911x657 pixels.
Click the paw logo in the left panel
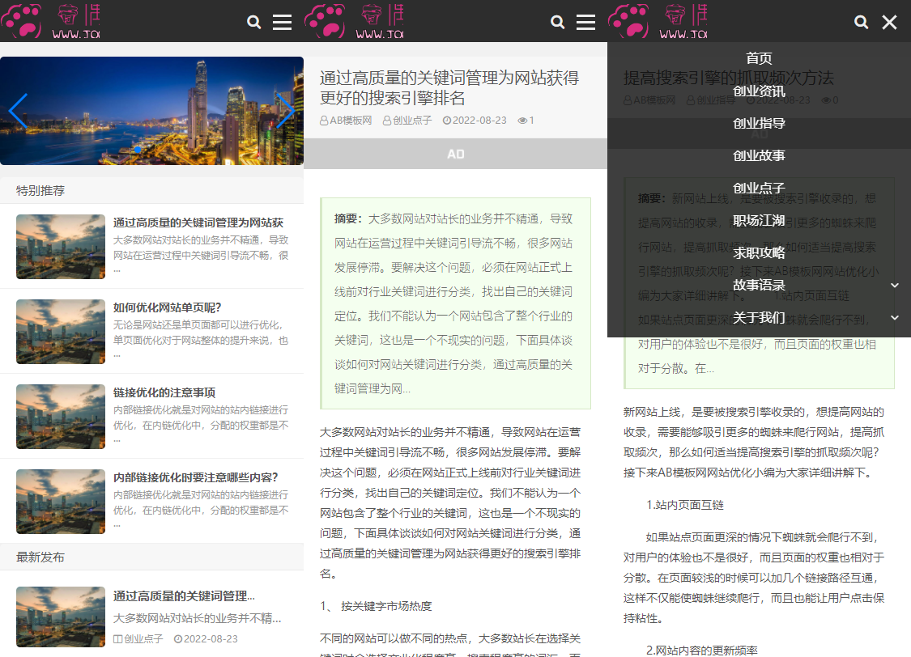[x=22, y=21]
